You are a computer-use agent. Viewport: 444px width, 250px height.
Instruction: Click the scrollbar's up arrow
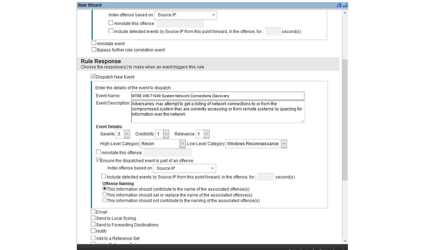345,12
